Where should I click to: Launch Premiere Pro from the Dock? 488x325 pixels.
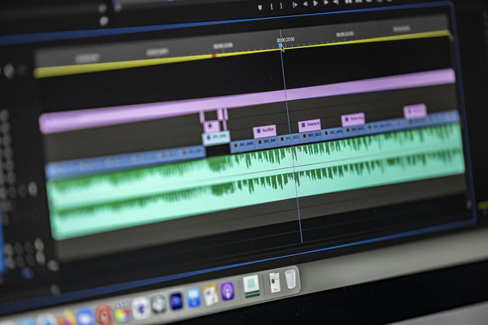coord(176,301)
